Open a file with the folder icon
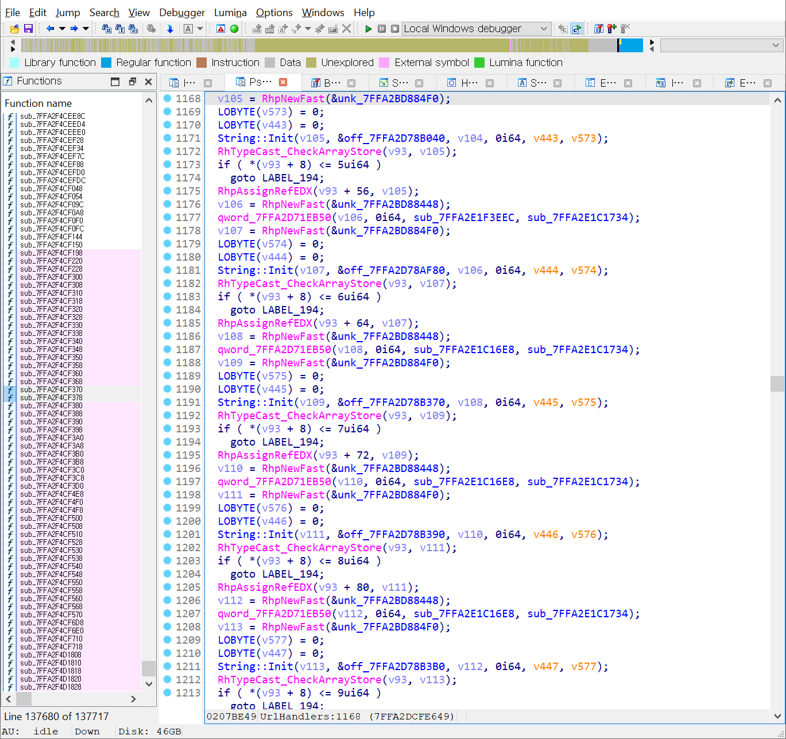The width and height of the screenshot is (786, 739). (x=15, y=29)
